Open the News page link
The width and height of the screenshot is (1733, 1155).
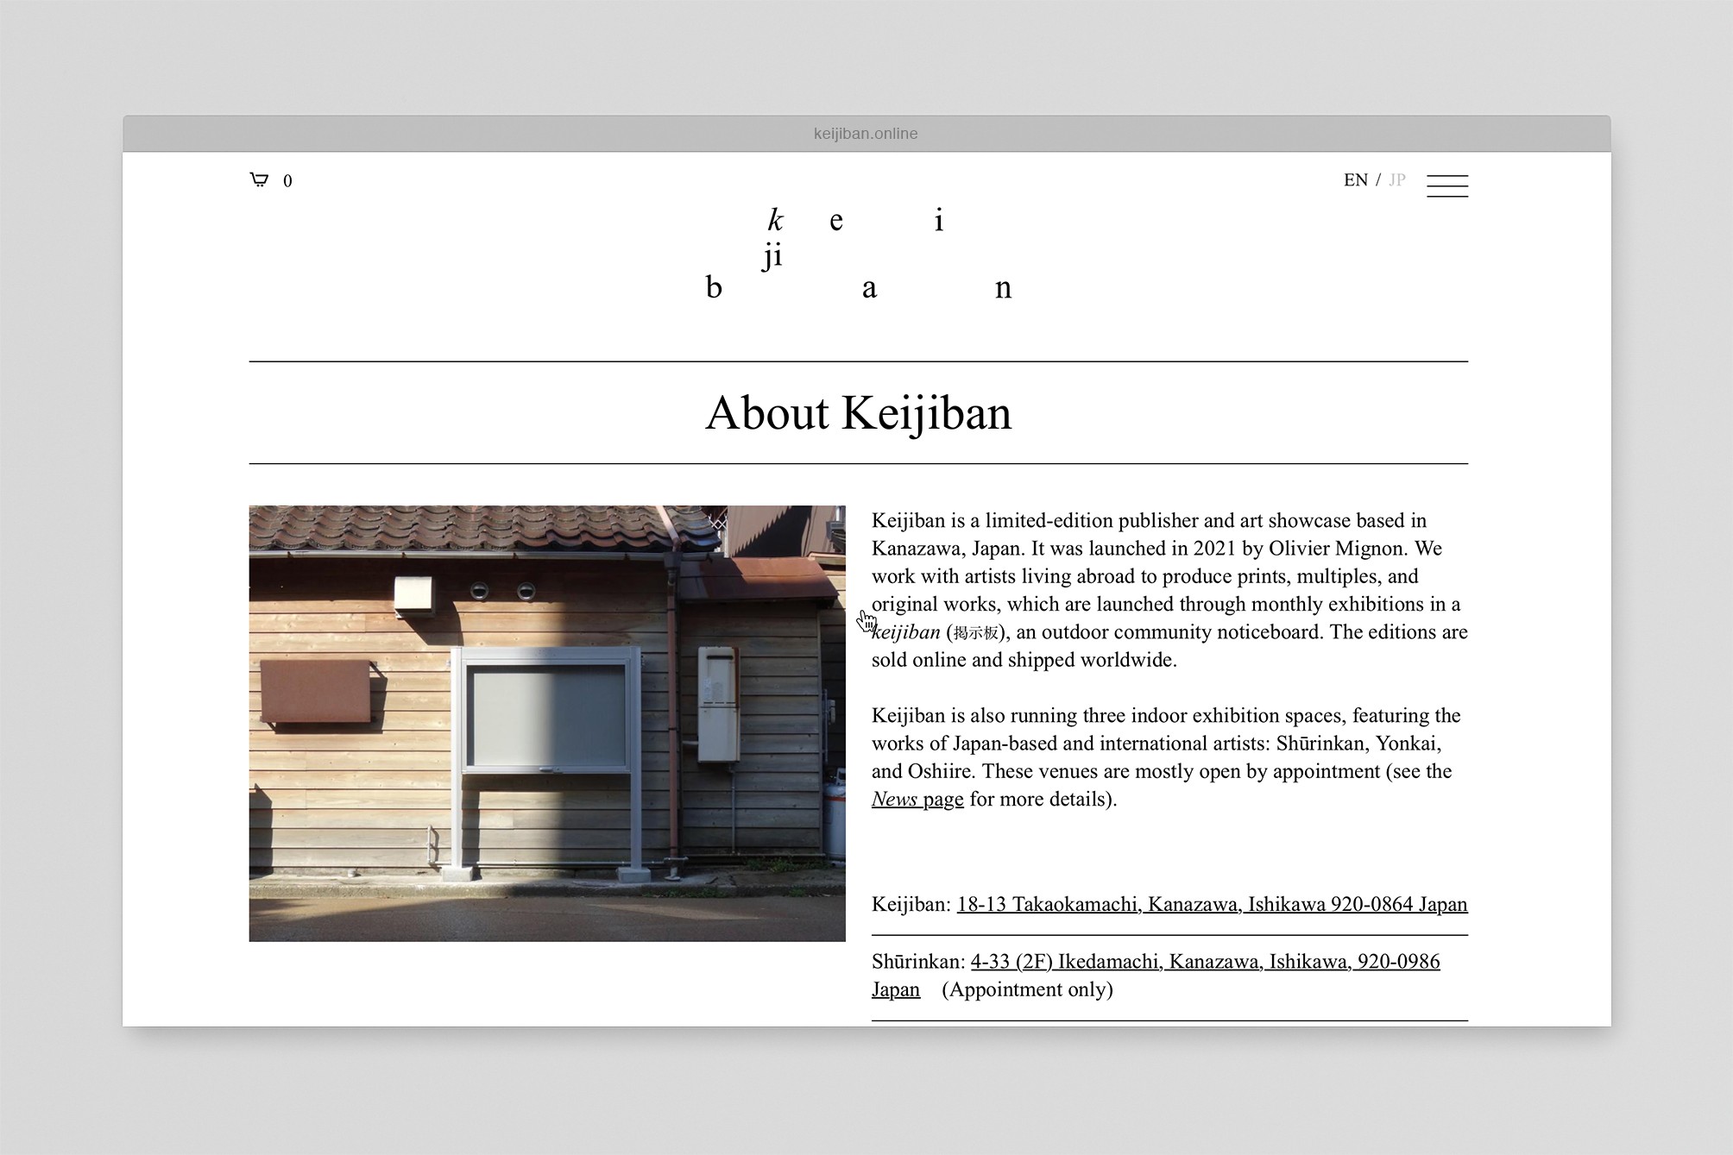click(917, 799)
